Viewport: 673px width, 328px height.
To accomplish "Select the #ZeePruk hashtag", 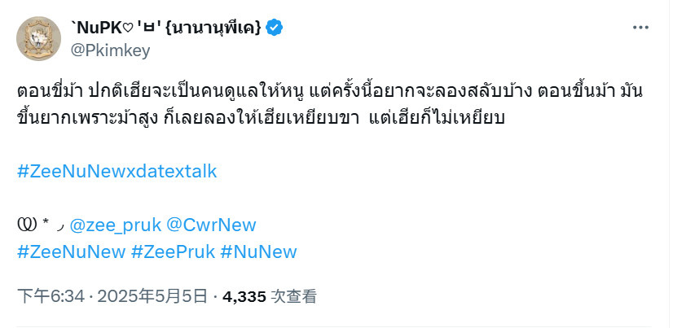I will pos(173,251).
